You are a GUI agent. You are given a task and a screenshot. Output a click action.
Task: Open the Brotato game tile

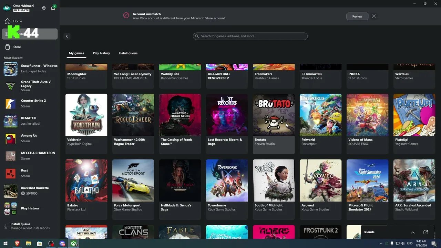coord(274,124)
